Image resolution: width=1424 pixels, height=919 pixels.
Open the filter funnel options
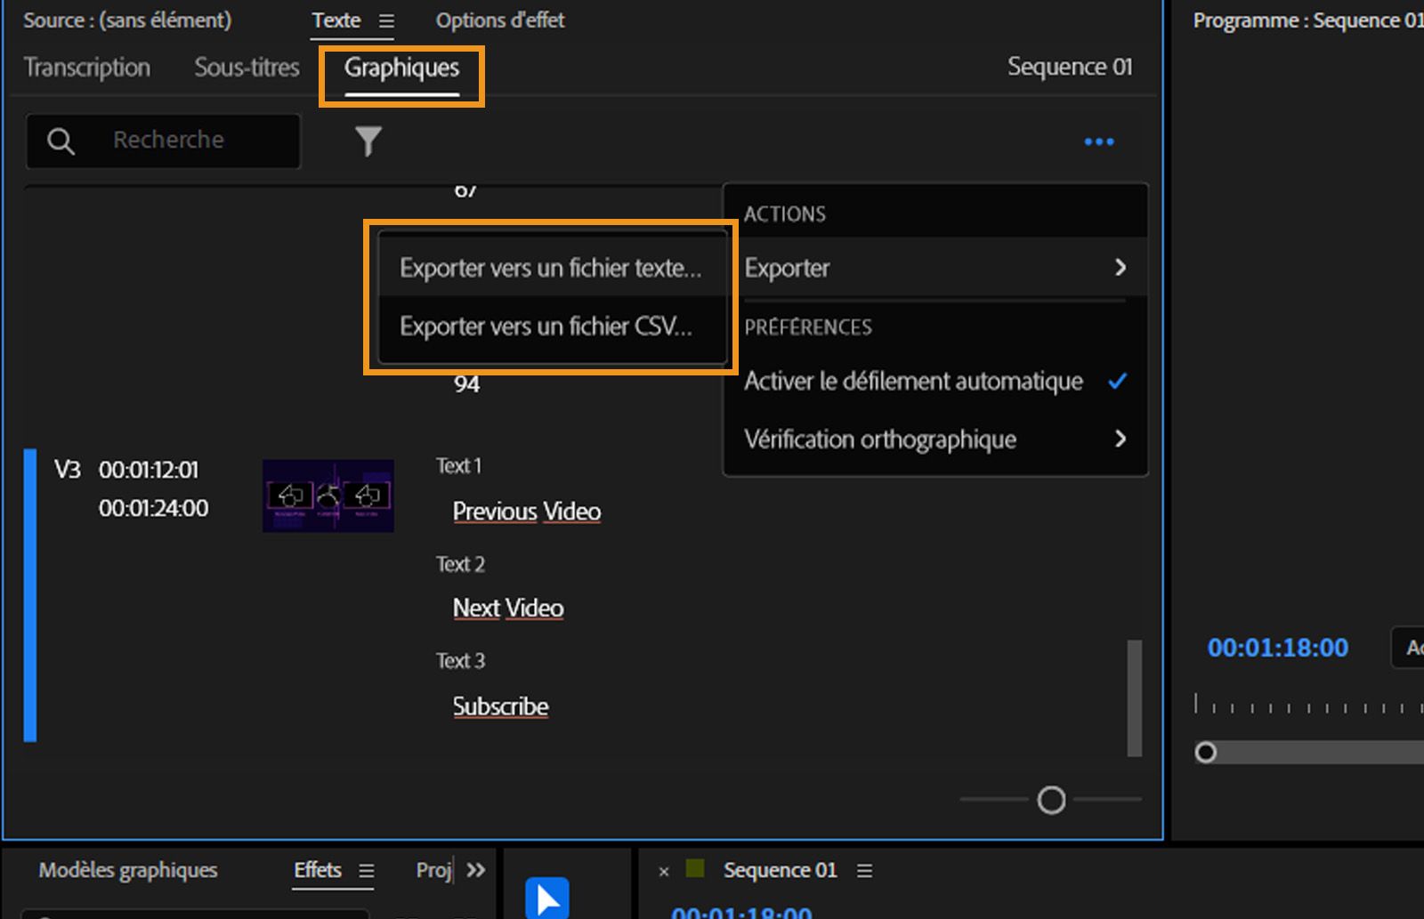tap(368, 141)
